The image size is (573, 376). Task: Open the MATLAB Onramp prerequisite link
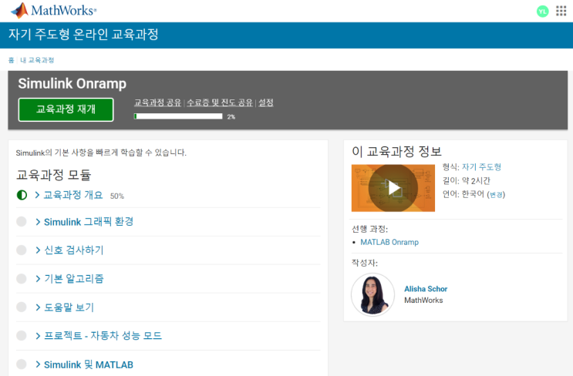[x=389, y=242]
